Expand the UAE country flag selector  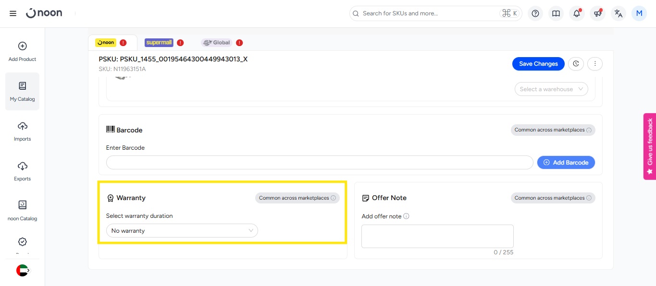pos(23,271)
